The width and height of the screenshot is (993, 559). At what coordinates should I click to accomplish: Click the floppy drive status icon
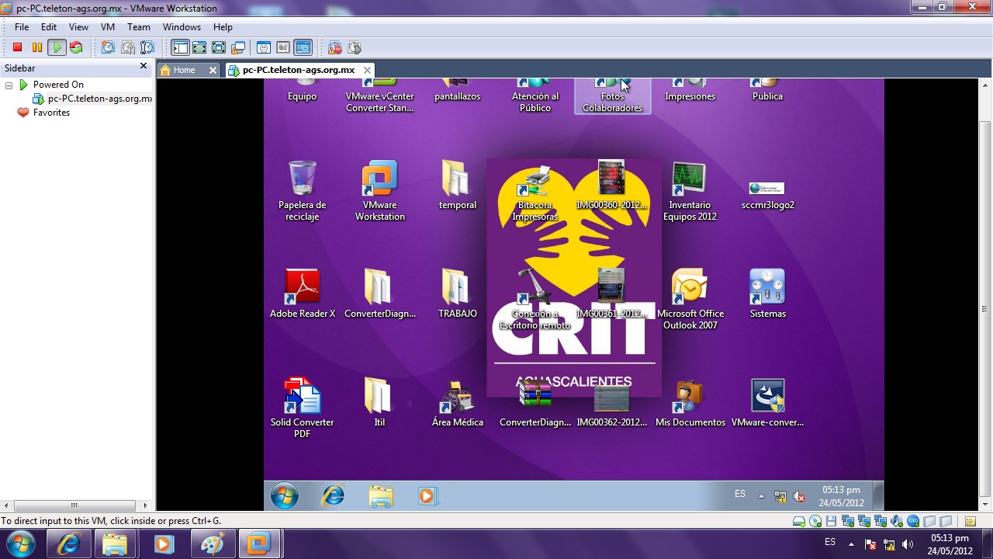tap(832, 522)
